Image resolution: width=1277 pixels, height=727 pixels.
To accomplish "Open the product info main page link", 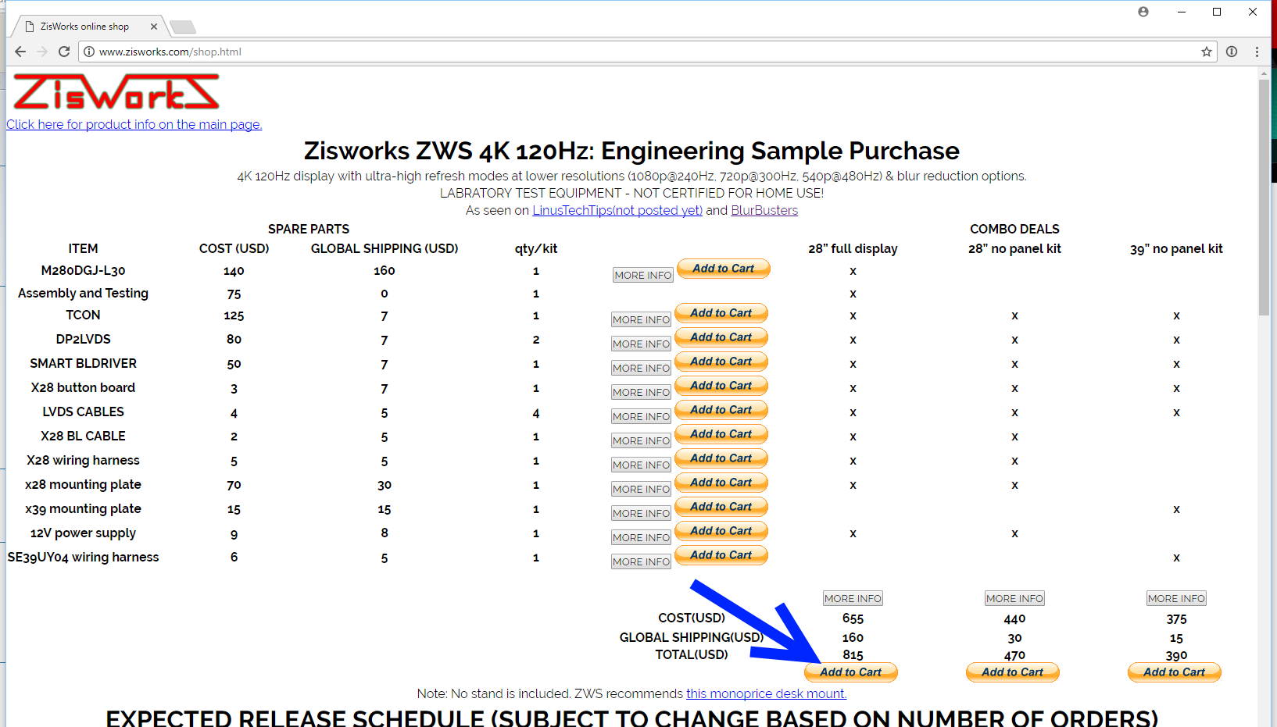I will (134, 124).
